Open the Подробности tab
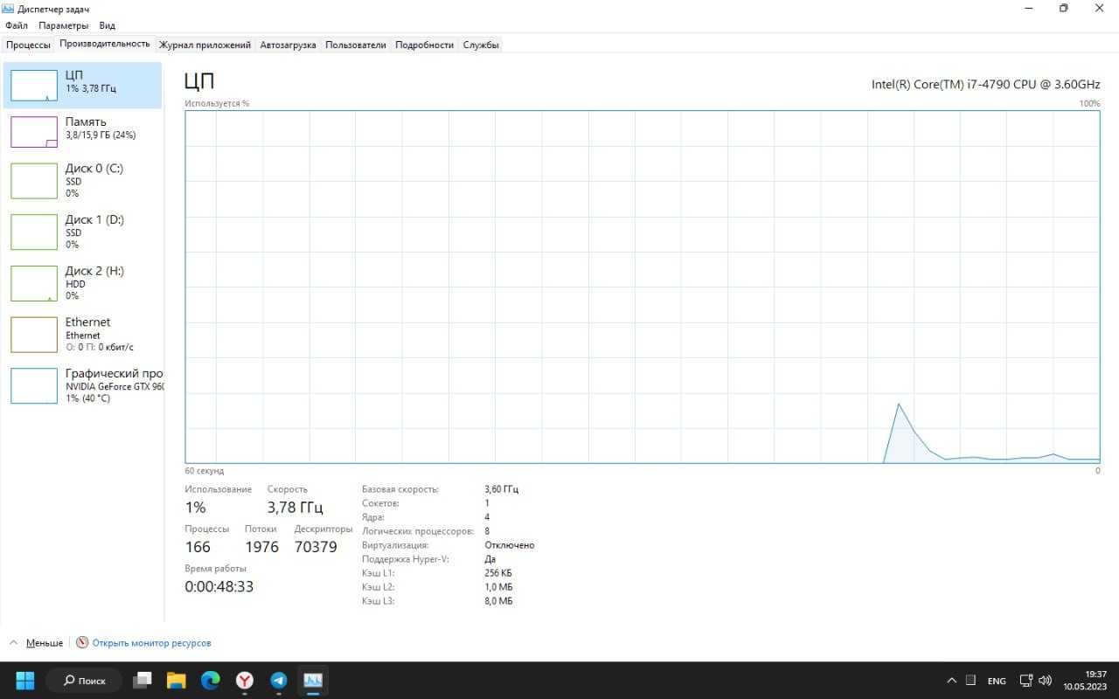Image resolution: width=1119 pixels, height=699 pixels. [424, 45]
